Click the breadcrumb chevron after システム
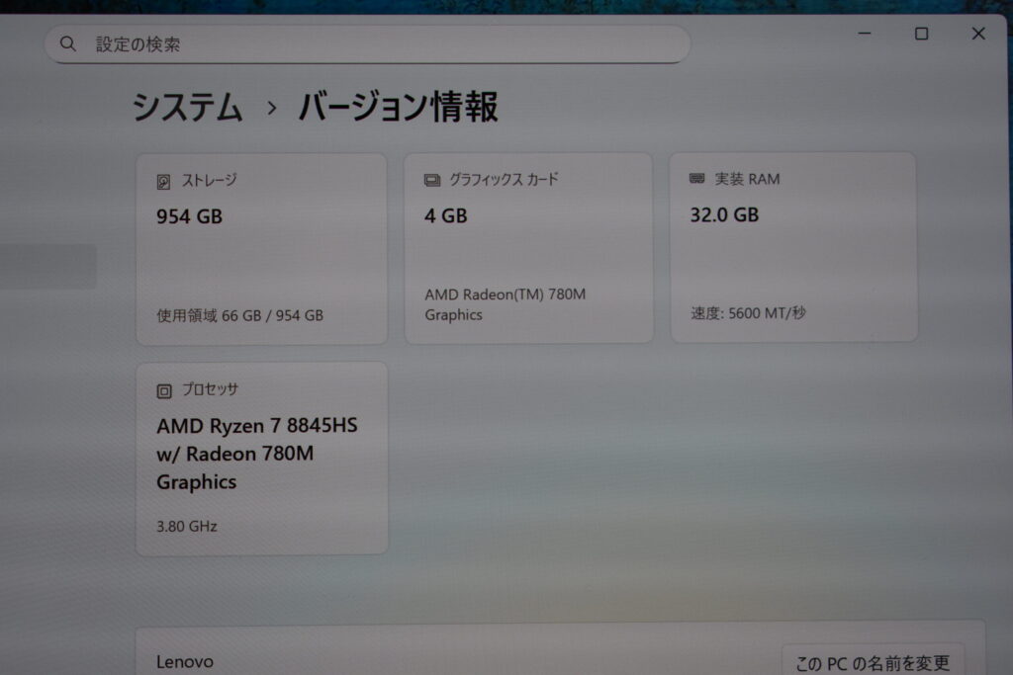 272,108
